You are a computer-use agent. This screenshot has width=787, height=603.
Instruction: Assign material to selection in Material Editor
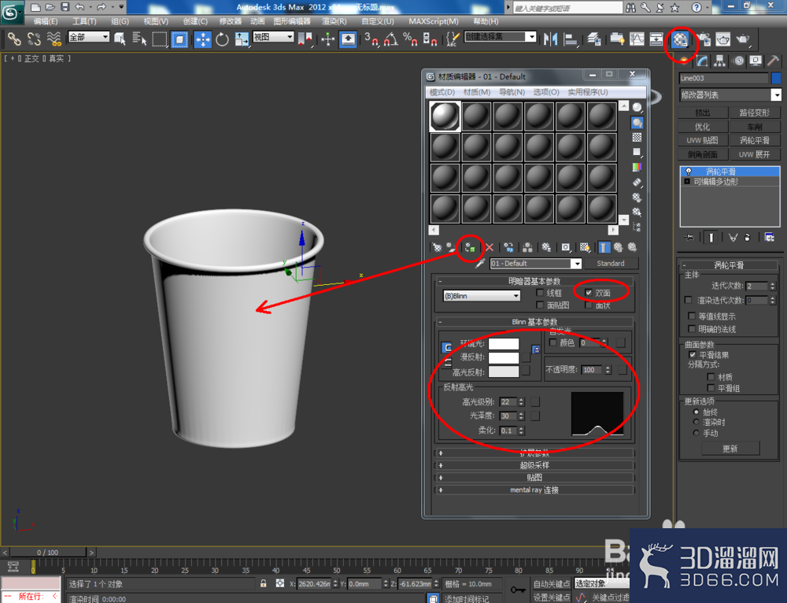coord(470,247)
